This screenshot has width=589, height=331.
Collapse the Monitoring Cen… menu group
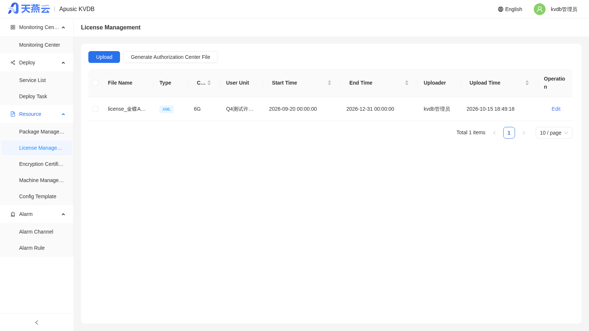point(63,27)
